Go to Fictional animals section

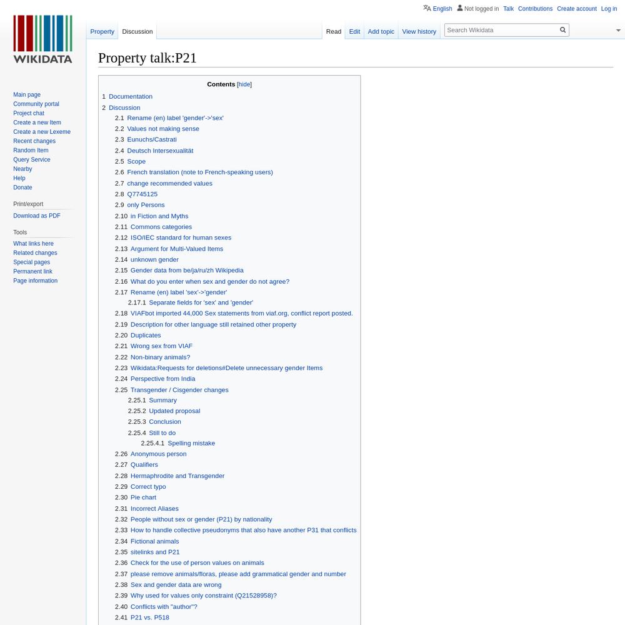pyautogui.click(x=154, y=541)
